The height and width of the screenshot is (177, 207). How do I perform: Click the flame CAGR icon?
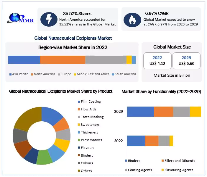[x=132, y=19]
